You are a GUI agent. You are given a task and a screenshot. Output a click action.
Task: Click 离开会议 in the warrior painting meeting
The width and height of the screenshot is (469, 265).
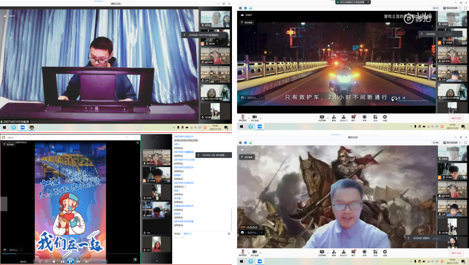(x=456, y=253)
